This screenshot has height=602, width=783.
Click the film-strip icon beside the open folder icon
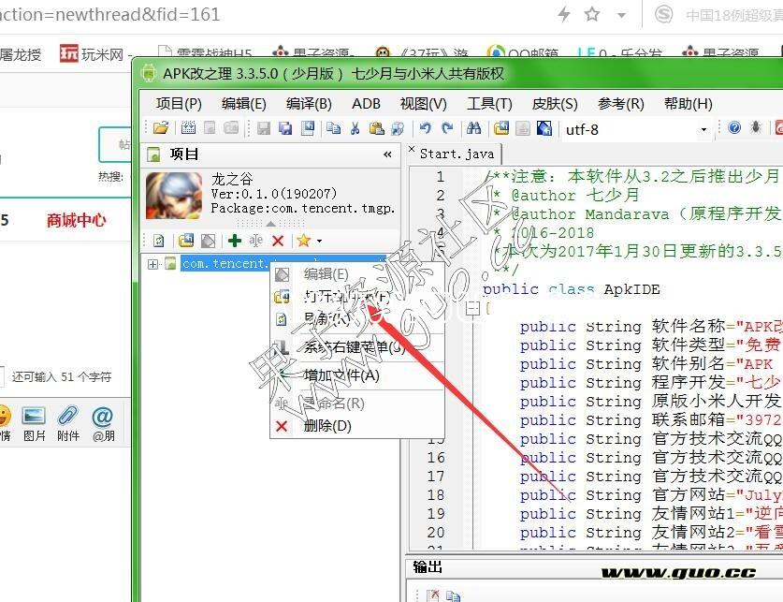coord(188,128)
